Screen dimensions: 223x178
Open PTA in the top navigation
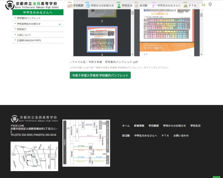click(x=190, y=6)
